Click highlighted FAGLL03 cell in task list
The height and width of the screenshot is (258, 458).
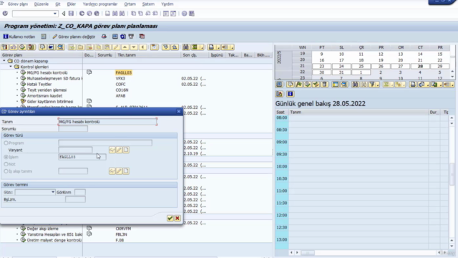coord(124,72)
